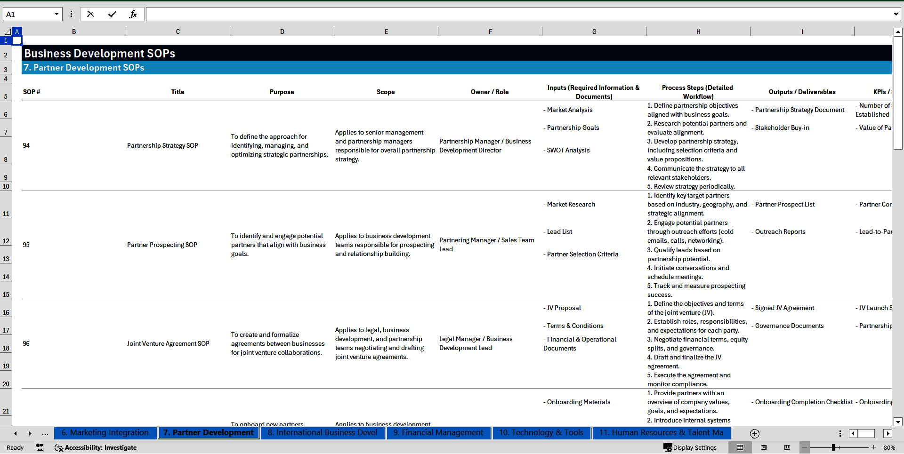Image resolution: width=904 pixels, height=454 pixels.
Task: Switch to Page Break Preview
Action: [787, 447]
